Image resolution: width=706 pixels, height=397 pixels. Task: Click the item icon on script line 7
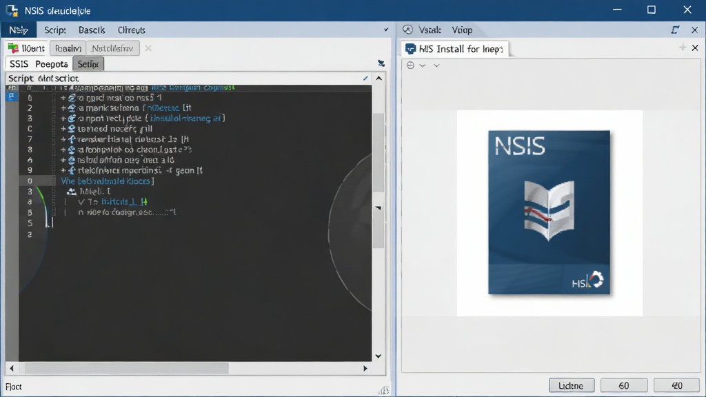tap(72, 139)
